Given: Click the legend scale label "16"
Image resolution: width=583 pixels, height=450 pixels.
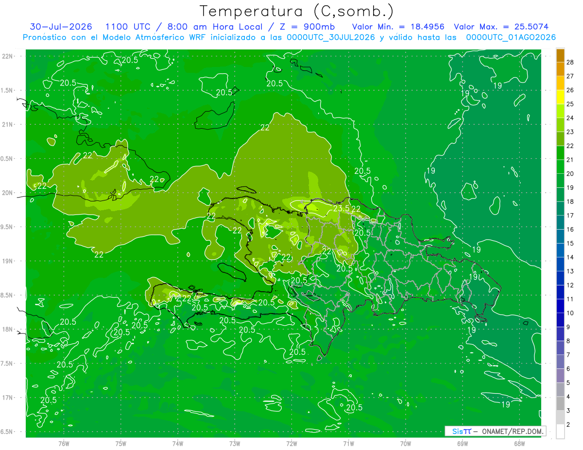Looking at the screenshot, I should 570,230.
